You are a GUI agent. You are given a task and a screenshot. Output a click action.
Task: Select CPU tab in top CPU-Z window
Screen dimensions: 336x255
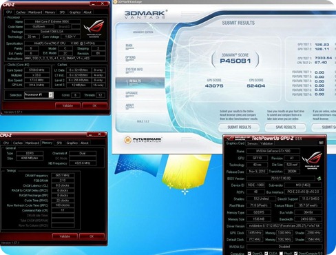tap(9, 12)
